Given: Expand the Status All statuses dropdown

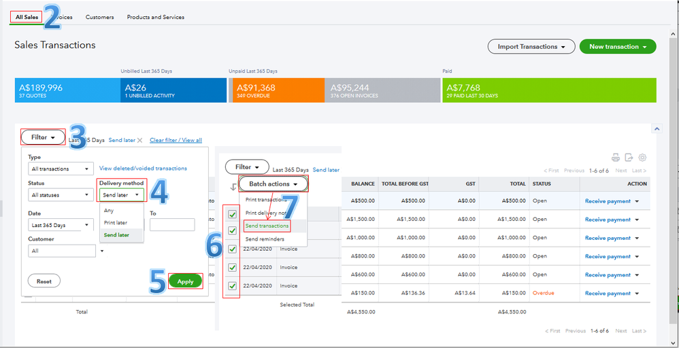Looking at the screenshot, I should (x=61, y=195).
